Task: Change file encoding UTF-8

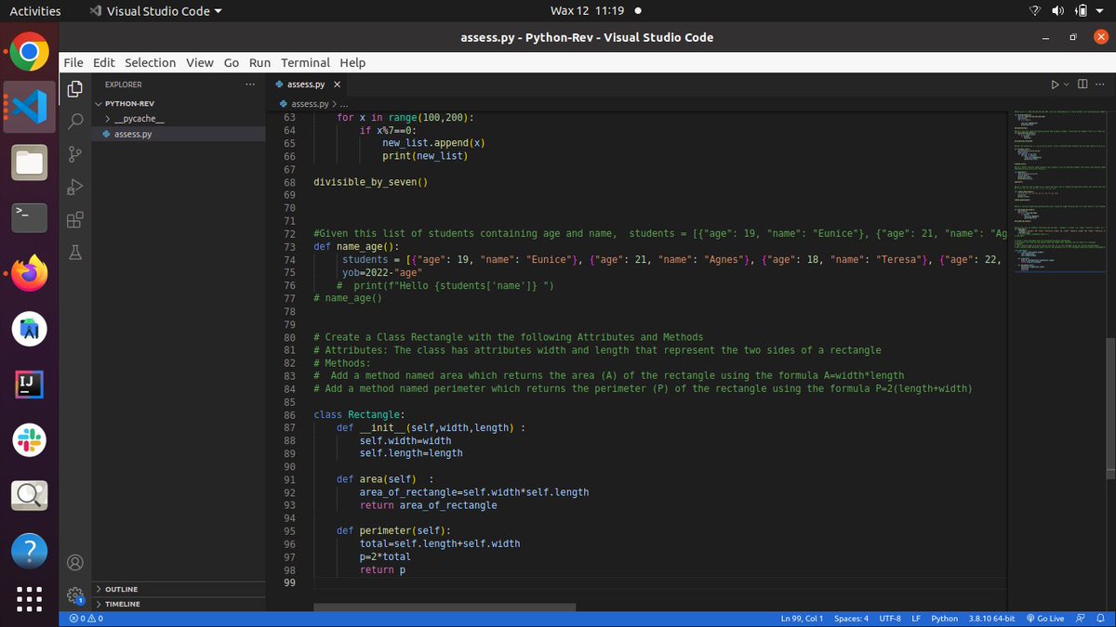Action: click(x=890, y=619)
